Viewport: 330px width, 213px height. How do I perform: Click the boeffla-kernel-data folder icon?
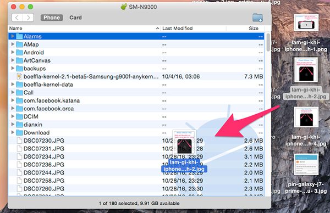pyautogui.click(x=19, y=85)
